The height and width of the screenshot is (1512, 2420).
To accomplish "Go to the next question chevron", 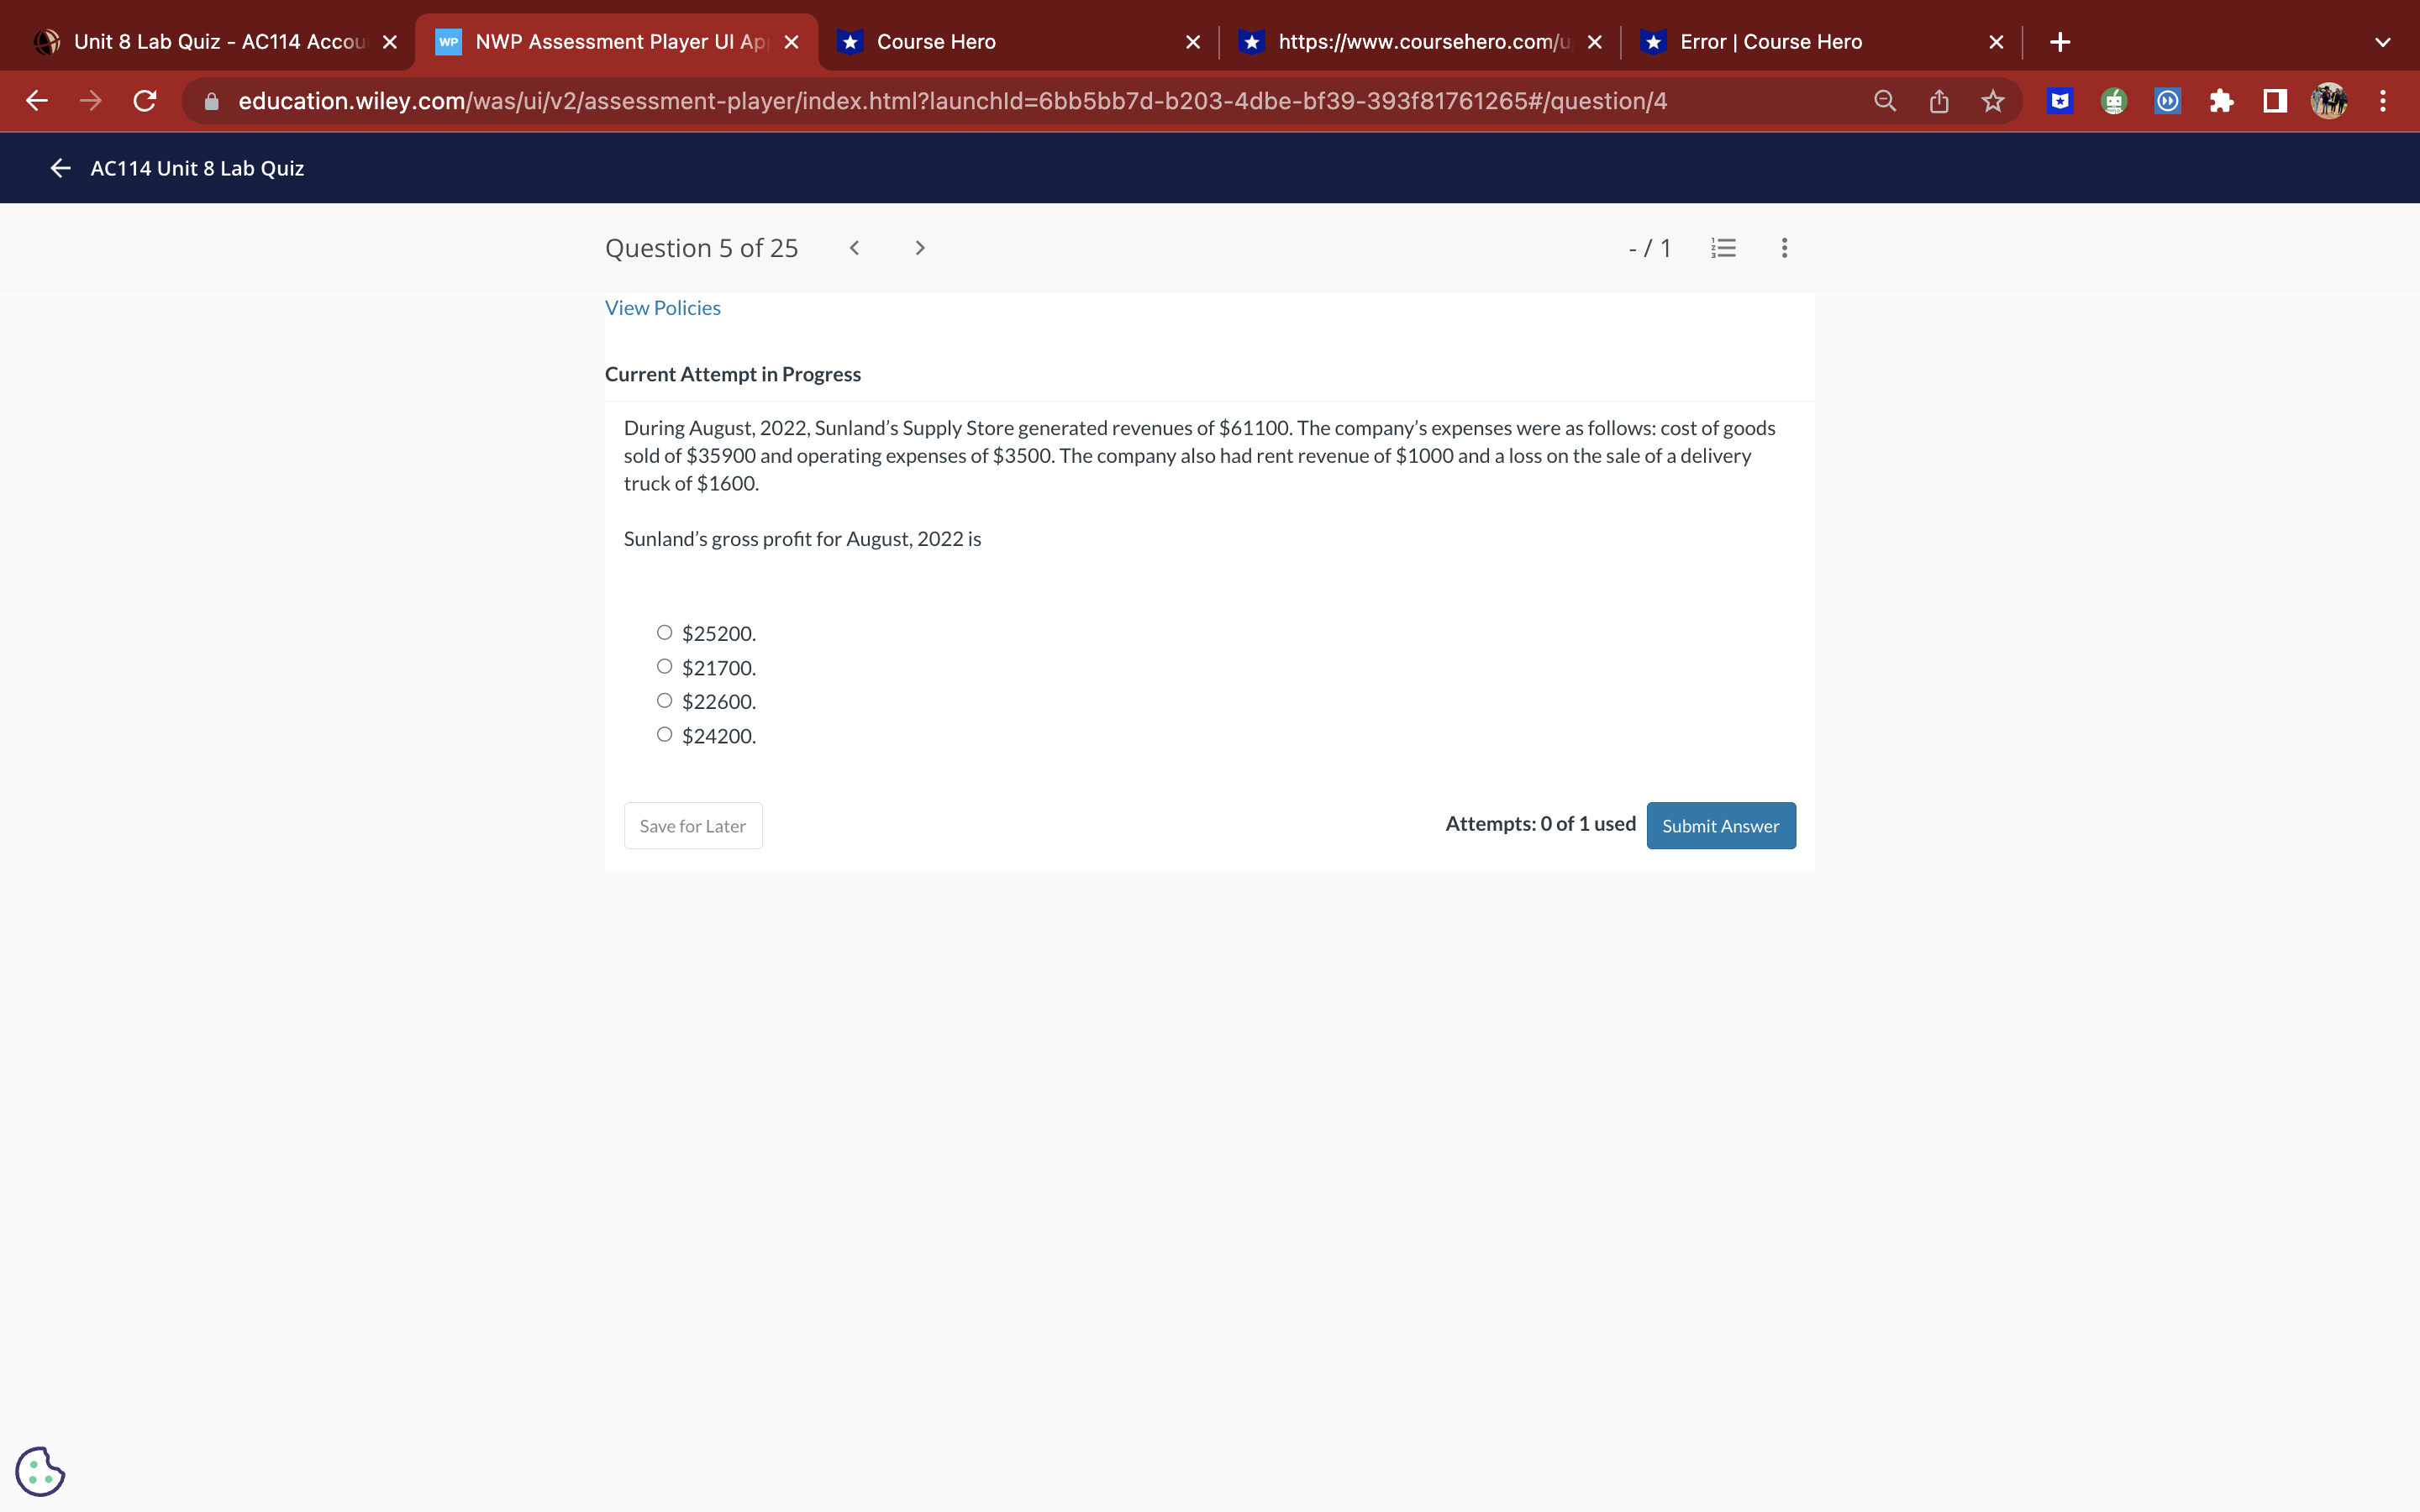I will pyautogui.click(x=920, y=248).
